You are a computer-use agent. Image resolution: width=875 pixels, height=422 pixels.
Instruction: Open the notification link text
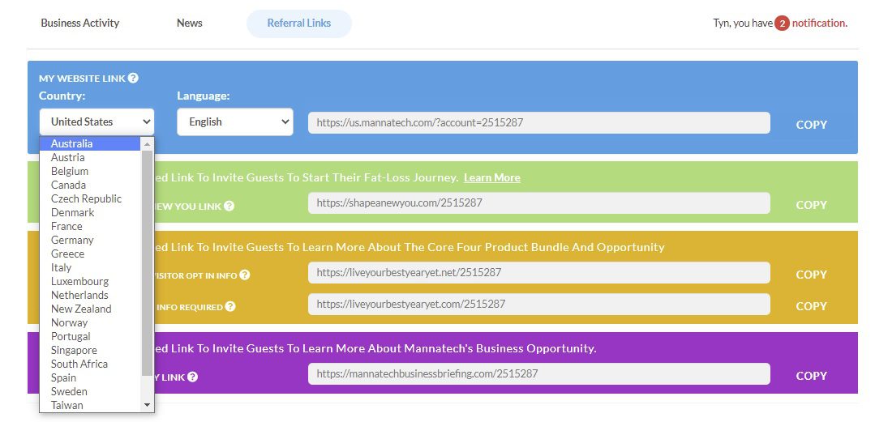(819, 23)
